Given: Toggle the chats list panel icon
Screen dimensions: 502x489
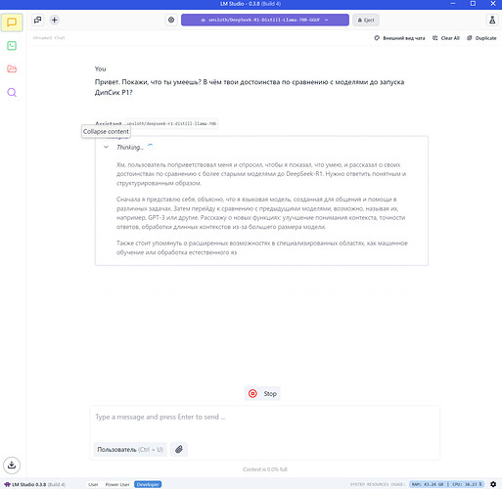Looking at the screenshot, I should point(38,20).
